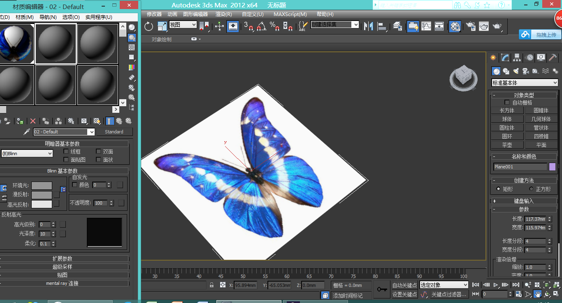Open the MAXScript(M) menu
The height and width of the screenshot is (303, 562).
tap(290, 14)
